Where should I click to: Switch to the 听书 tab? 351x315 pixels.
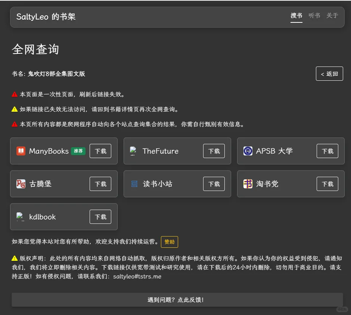coord(315,16)
